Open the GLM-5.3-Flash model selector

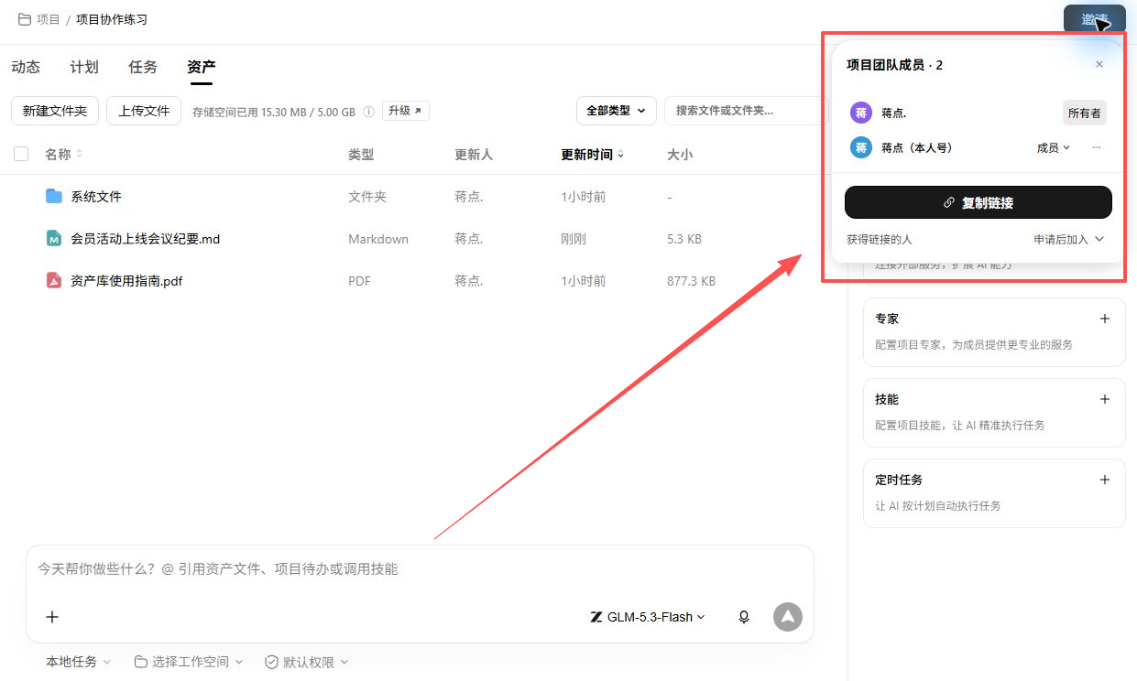pyautogui.click(x=648, y=617)
